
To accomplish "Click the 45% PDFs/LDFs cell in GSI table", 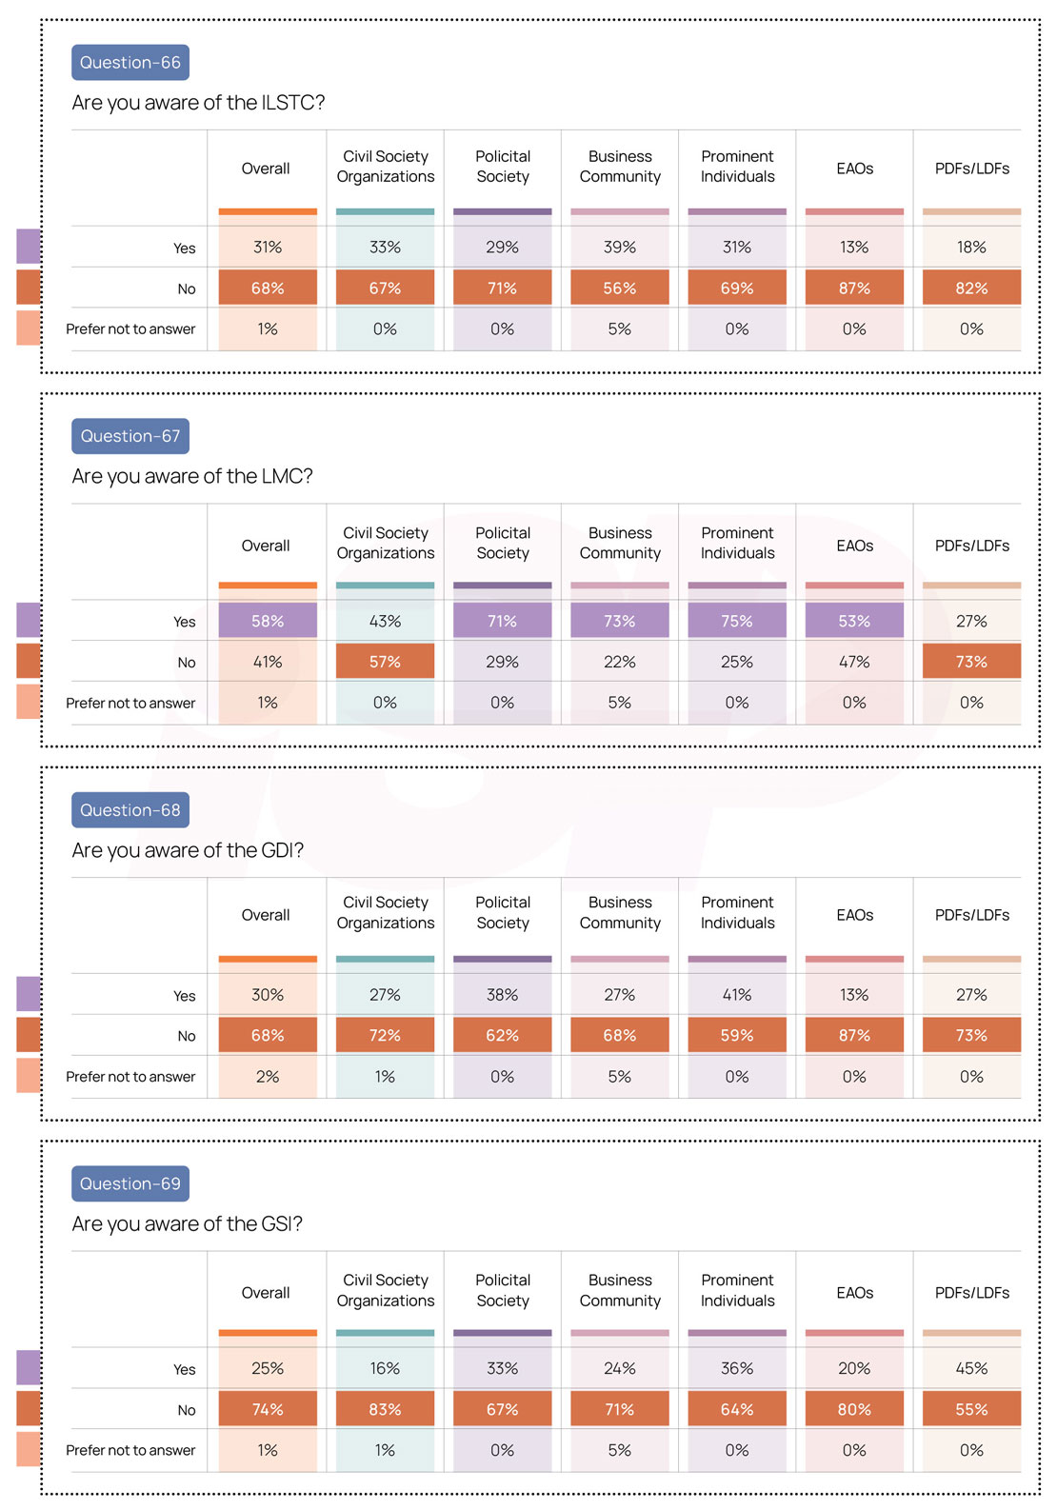I will click(971, 1368).
